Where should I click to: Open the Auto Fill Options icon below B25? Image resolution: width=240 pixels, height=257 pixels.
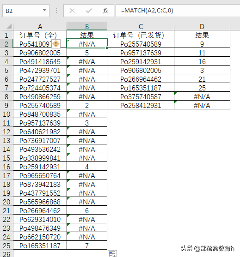[112, 254]
